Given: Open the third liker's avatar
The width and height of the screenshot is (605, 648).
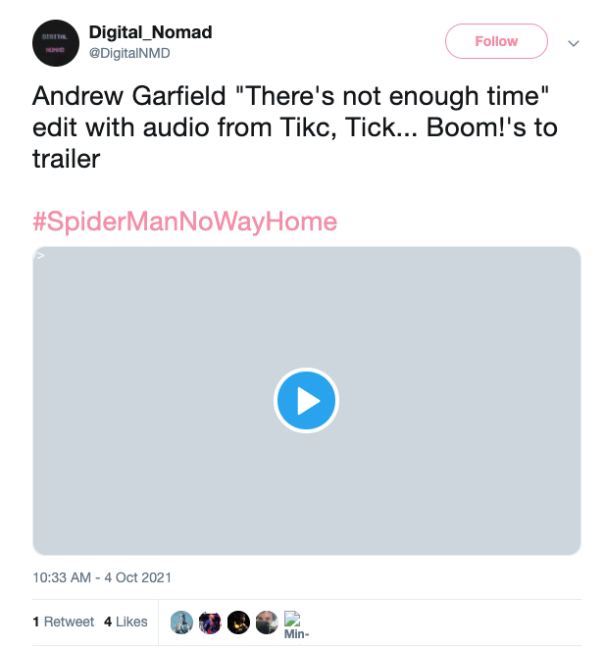Looking at the screenshot, I should pyautogui.click(x=238, y=622).
